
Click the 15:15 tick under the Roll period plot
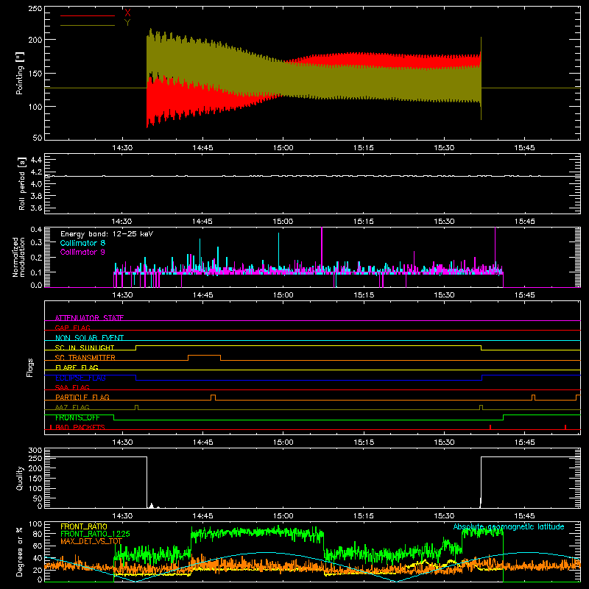(x=363, y=222)
